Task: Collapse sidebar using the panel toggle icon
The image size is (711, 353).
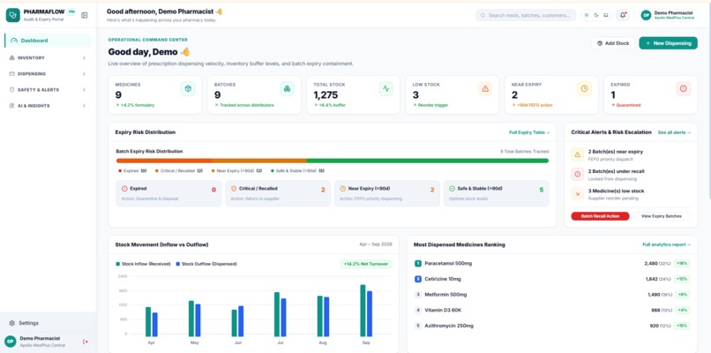Action: (85, 15)
